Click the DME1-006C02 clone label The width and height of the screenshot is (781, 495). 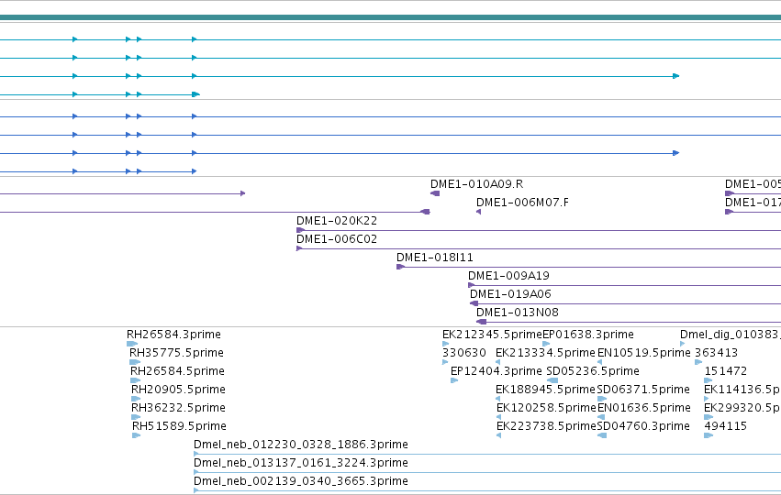pyautogui.click(x=337, y=239)
